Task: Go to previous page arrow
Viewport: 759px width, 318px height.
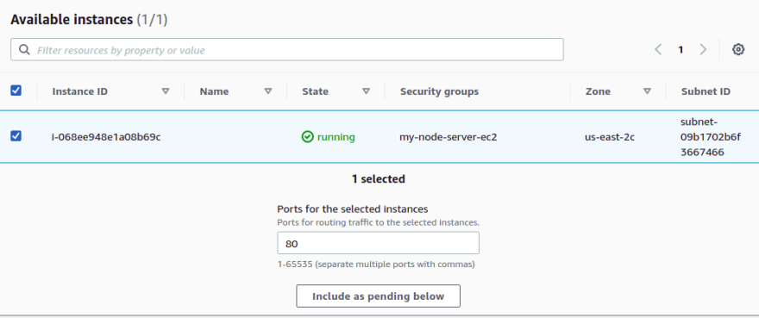Action: pyautogui.click(x=658, y=49)
